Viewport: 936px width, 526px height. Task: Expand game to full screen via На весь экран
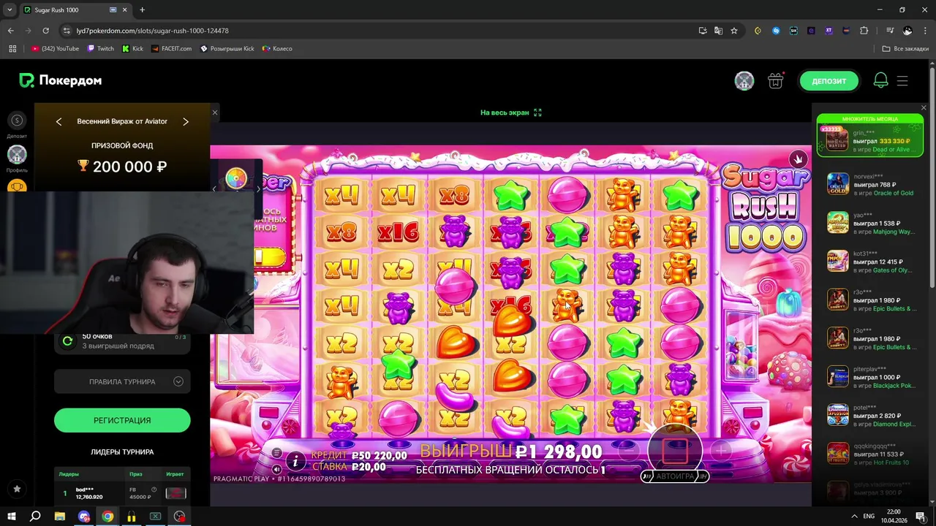[510, 113]
